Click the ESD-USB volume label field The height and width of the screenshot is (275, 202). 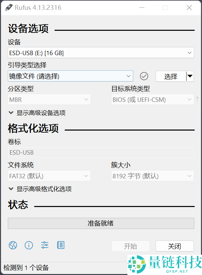coord(101,152)
